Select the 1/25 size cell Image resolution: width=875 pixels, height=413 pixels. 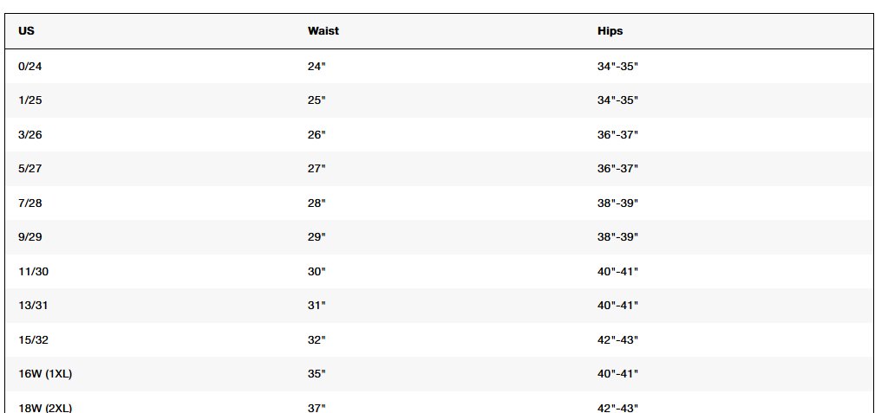(30, 100)
